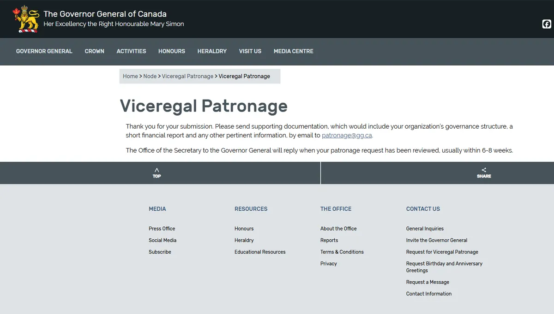
Task: Click The Governor General of Canada title
Action: (105, 14)
